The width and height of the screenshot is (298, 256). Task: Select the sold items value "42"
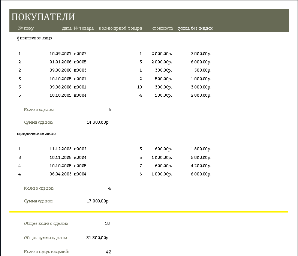[109, 252]
